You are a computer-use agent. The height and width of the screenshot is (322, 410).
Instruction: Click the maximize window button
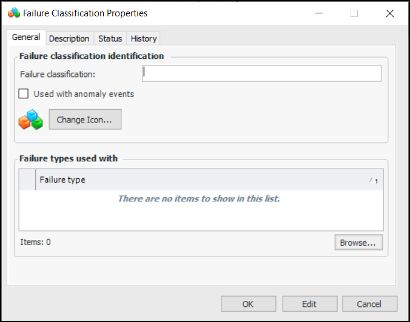354,13
